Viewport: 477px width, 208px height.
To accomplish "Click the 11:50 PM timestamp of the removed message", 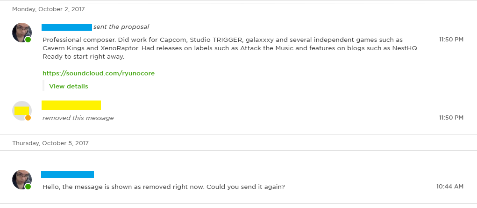I will click(x=451, y=118).
